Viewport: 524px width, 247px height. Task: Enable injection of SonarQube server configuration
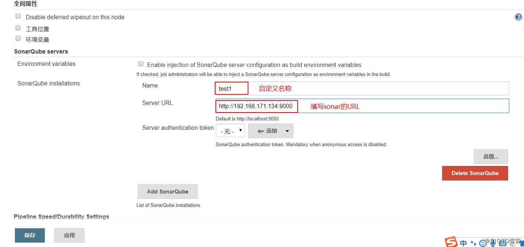pyautogui.click(x=141, y=64)
